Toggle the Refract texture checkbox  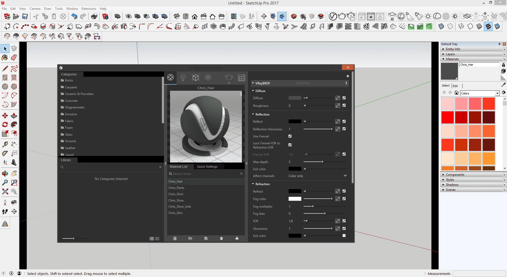(344, 191)
